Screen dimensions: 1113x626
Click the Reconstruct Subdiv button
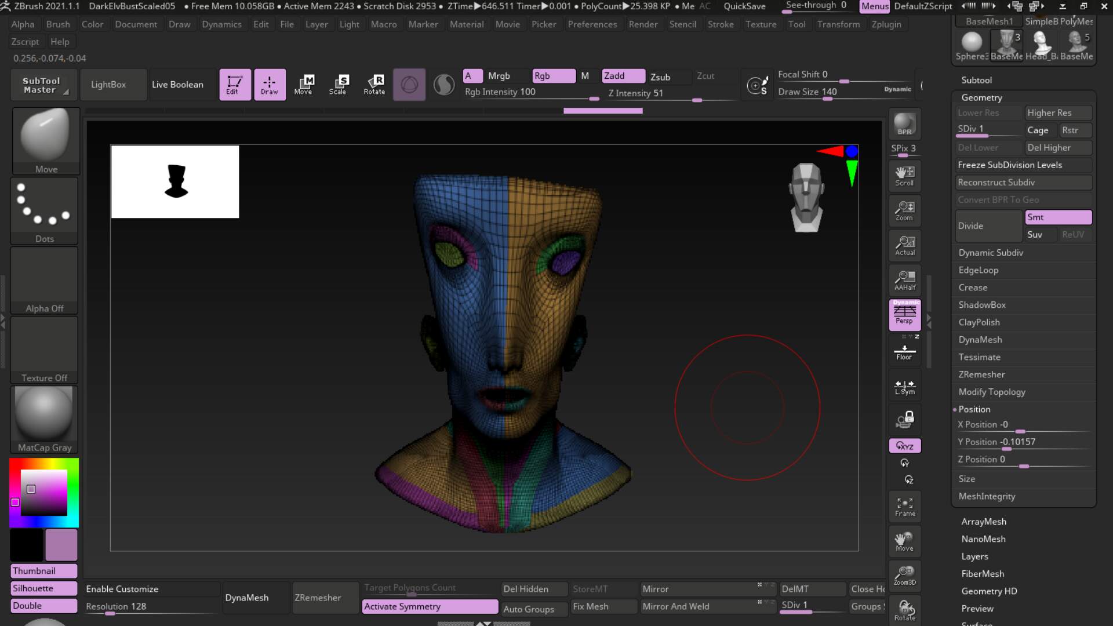1023,183
